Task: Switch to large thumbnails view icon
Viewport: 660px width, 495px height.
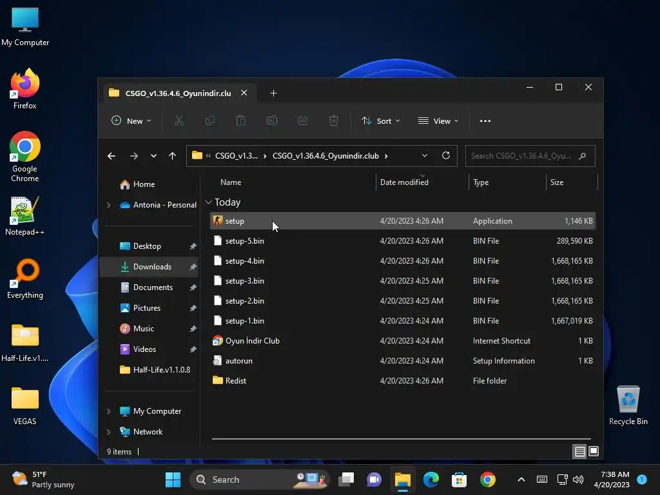Action: click(594, 452)
